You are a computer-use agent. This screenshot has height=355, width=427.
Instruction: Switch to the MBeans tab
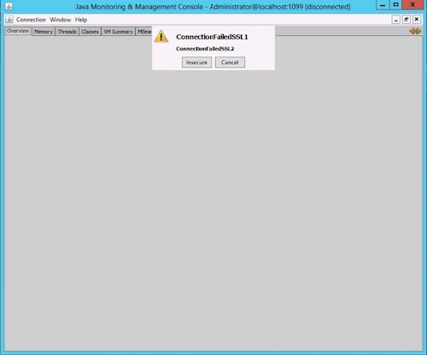point(144,32)
